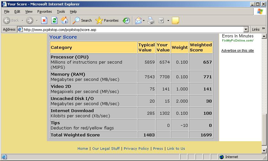Image resolution: width=268 pixels, height=161 pixels.
Task: Open the Search pane
Action: (82, 20)
